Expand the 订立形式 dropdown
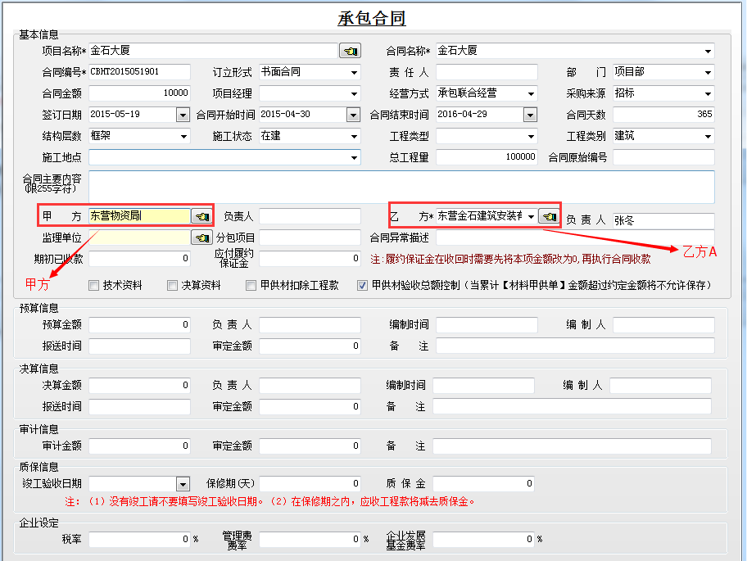 click(354, 72)
